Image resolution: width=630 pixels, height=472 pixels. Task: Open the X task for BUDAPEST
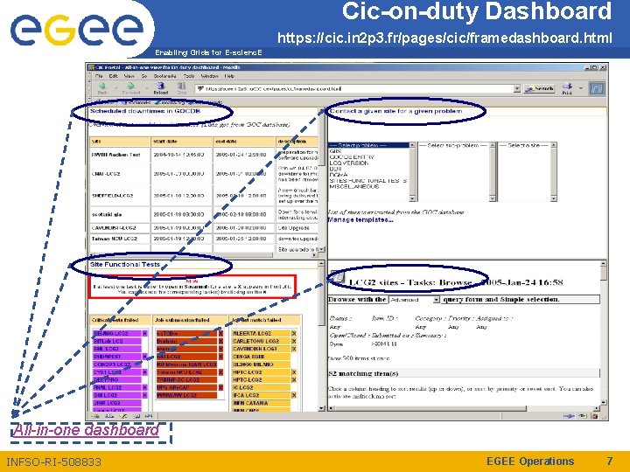(x=144, y=357)
